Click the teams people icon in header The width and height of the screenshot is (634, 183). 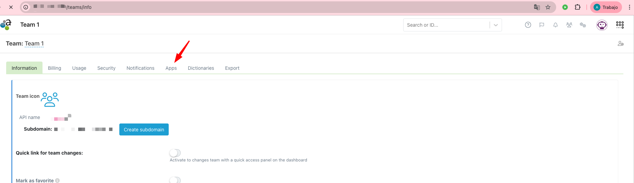[569, 25]
